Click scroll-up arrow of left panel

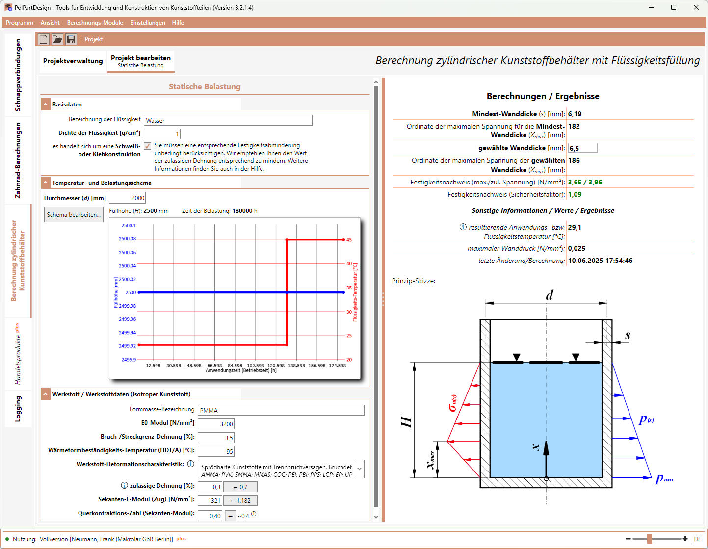coord(376,82)
